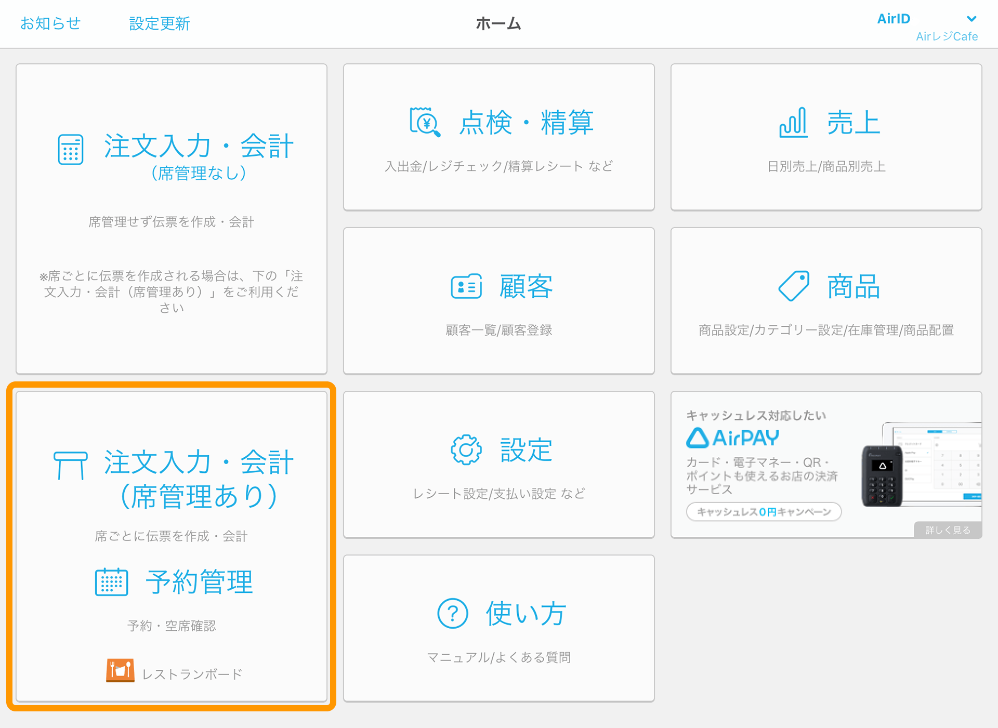Tap レシート設定/支払い設定 など text
This screenshot has width=998, height=728.
pyautogui.click(x=499, y=494)
